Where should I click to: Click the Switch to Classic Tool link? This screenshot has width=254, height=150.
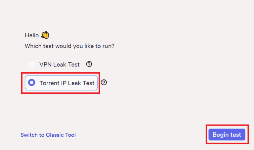tap(48, 135)
